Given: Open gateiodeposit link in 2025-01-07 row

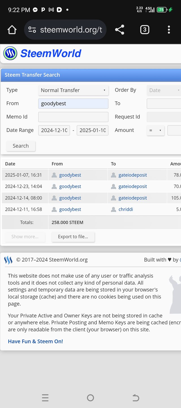Looking at the screenshot, I should (133, 175).
